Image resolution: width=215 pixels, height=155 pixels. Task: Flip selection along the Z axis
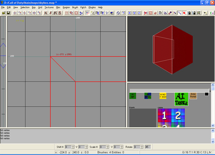(x=34, y=13)
